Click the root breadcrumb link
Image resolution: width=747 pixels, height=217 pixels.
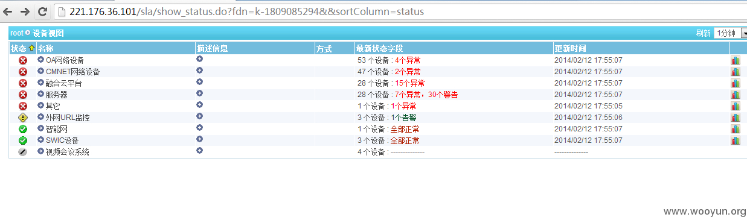pyautogui.click(x=16, y=33)
